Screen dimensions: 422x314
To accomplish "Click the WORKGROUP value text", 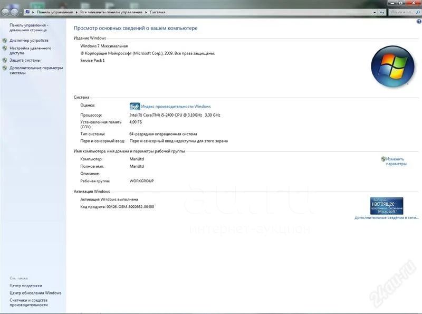I will [141, 181].
